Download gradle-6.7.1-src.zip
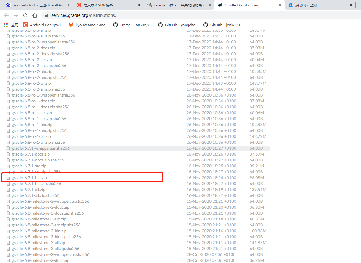This screenshot has width=361, height=263. [29, 166]
